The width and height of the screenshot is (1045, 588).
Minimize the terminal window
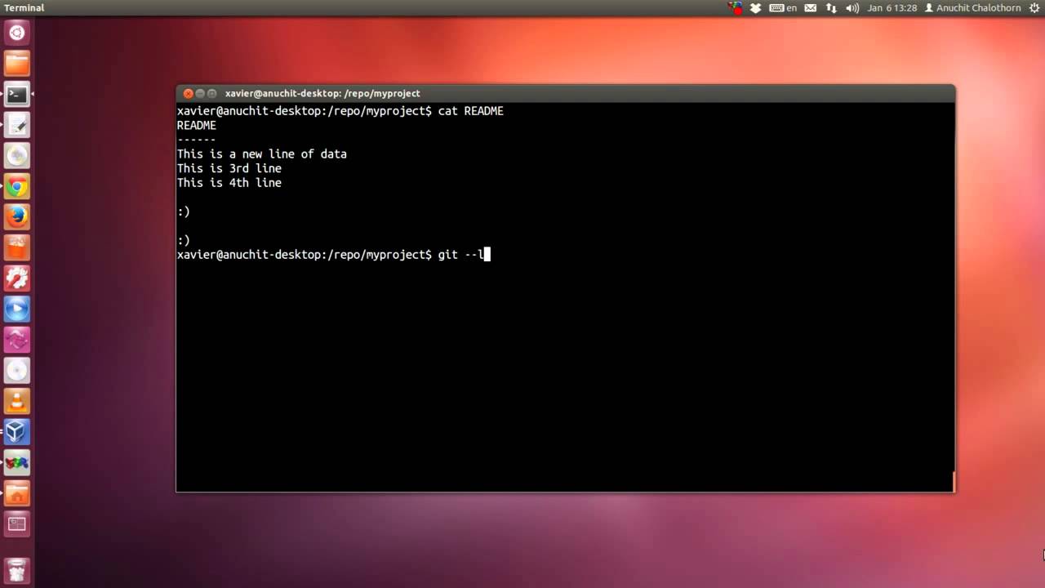point(200,93)
